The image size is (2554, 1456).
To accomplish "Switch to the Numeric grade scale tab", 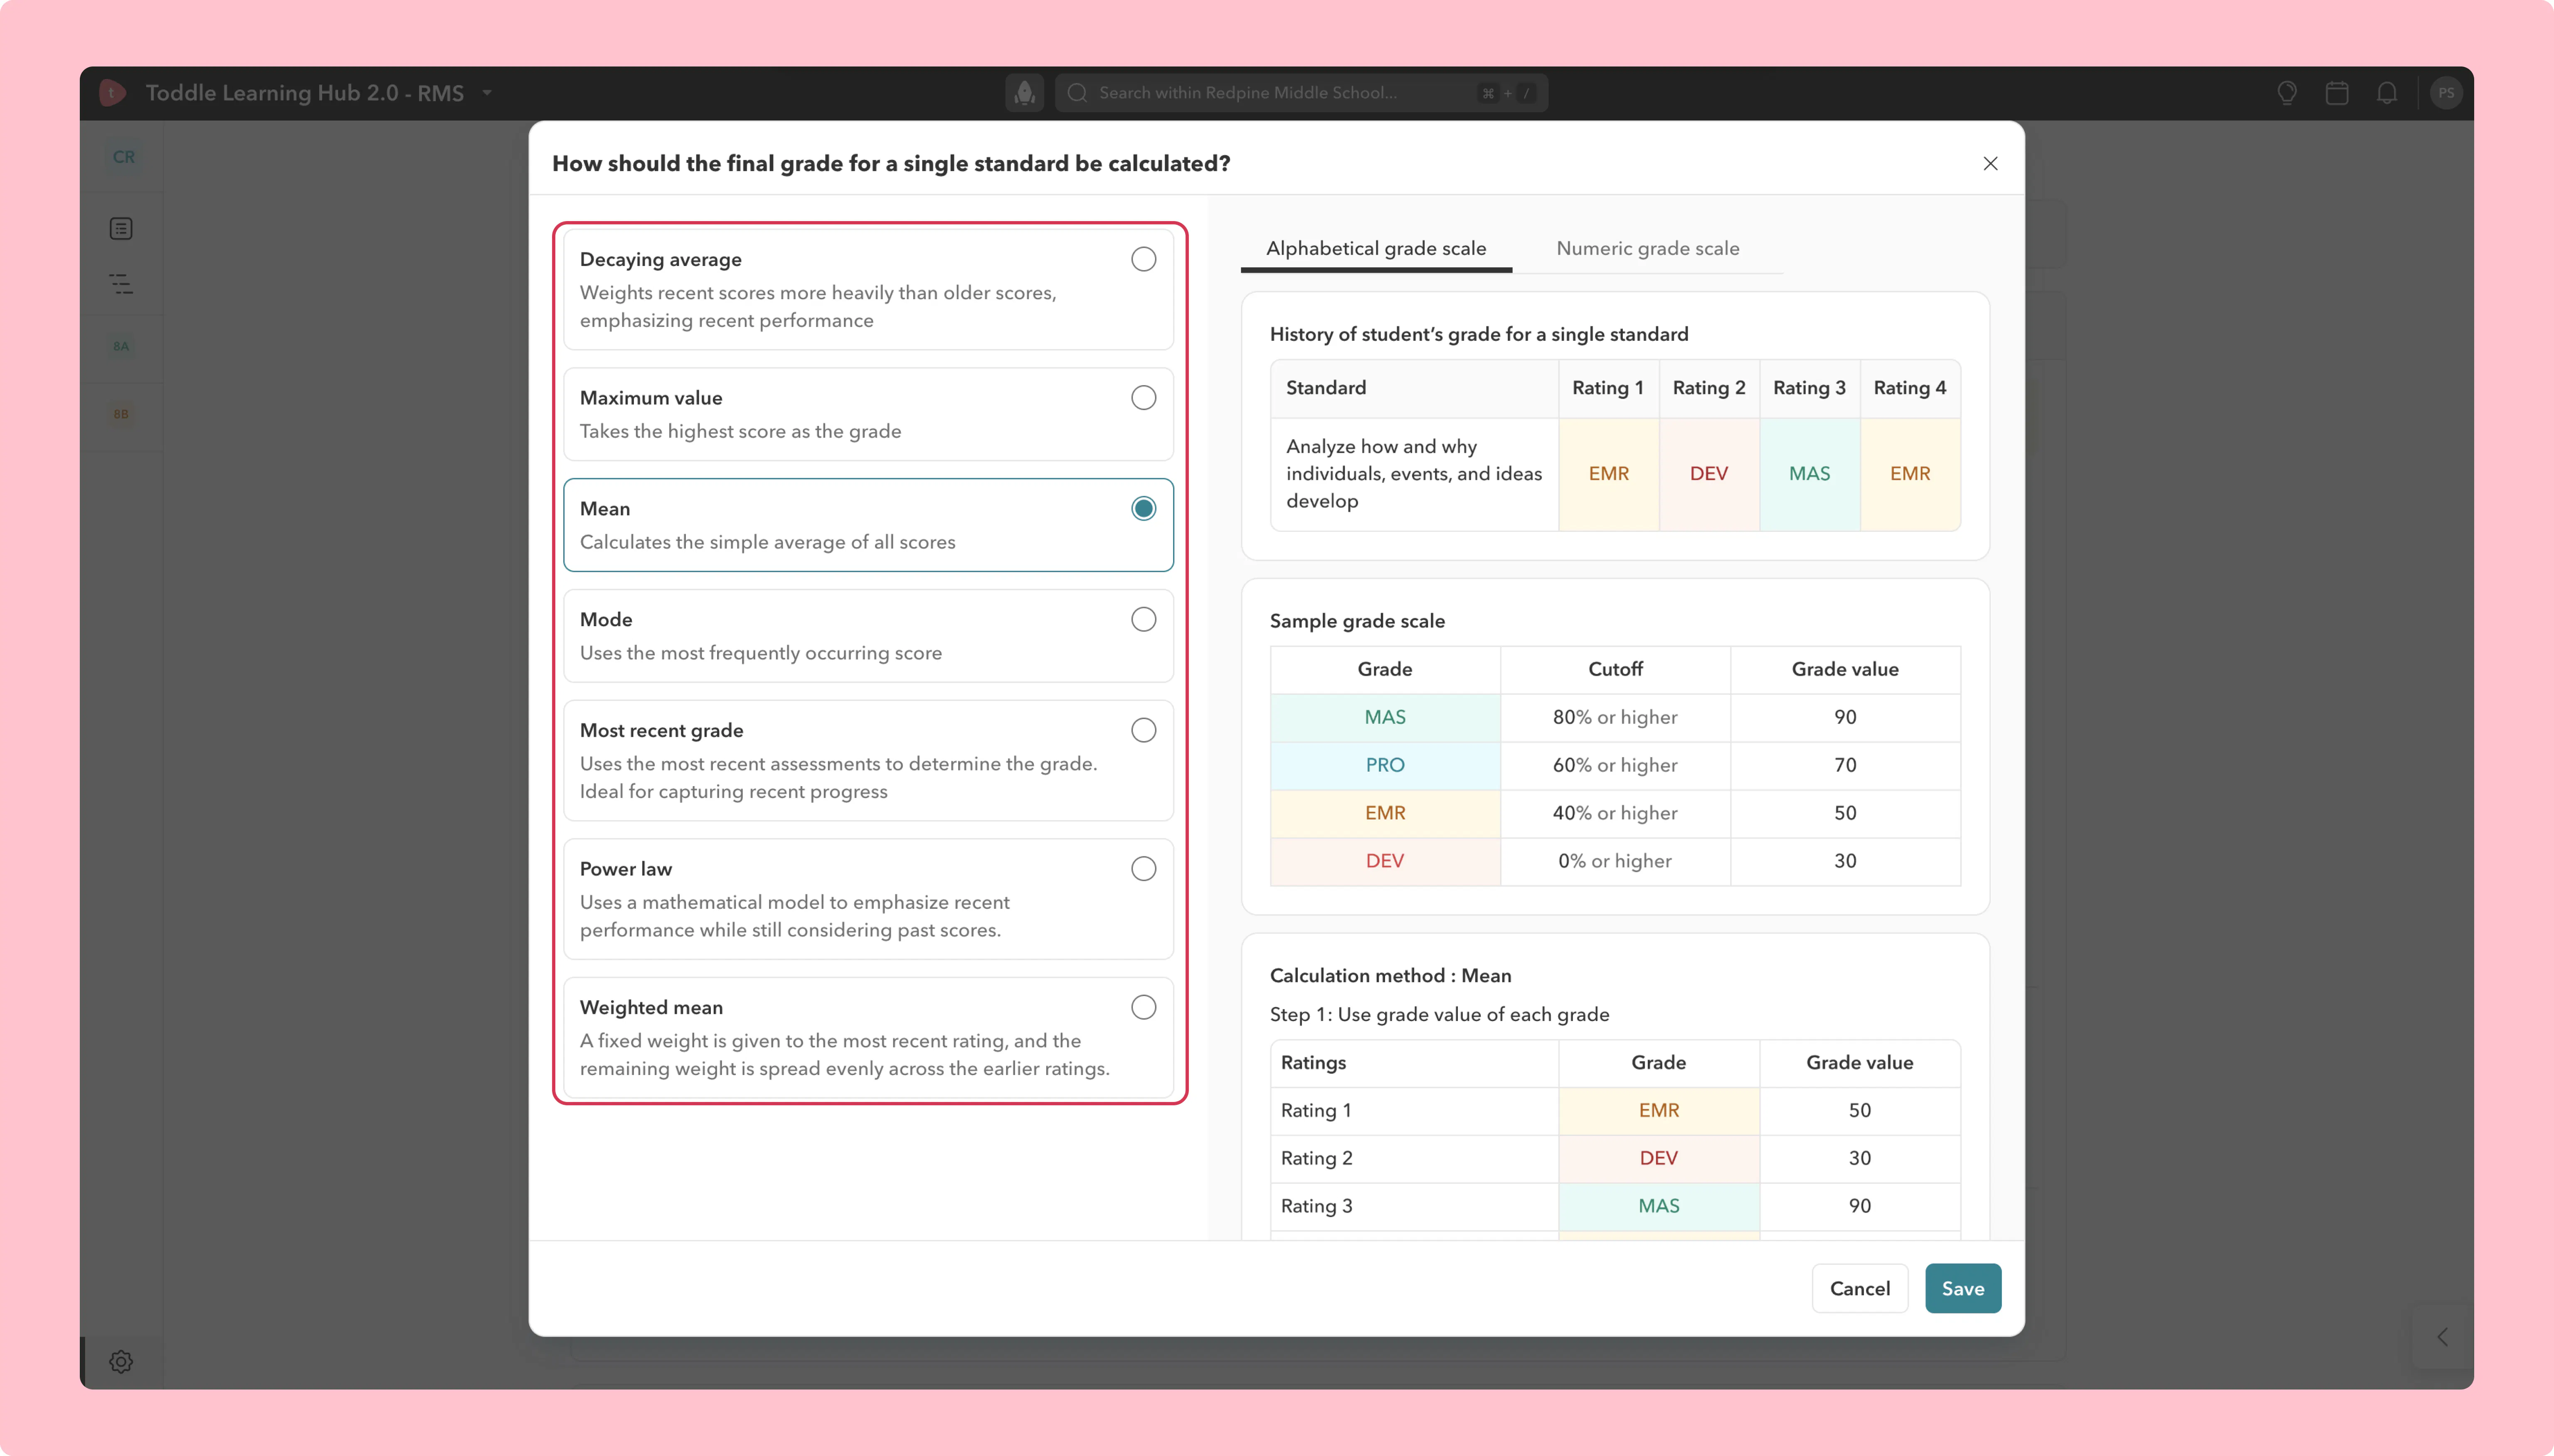I will [x=1648, y=248].
